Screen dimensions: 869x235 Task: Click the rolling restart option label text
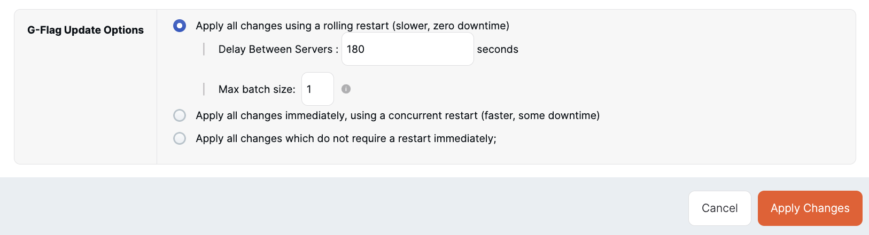(292, 26)
